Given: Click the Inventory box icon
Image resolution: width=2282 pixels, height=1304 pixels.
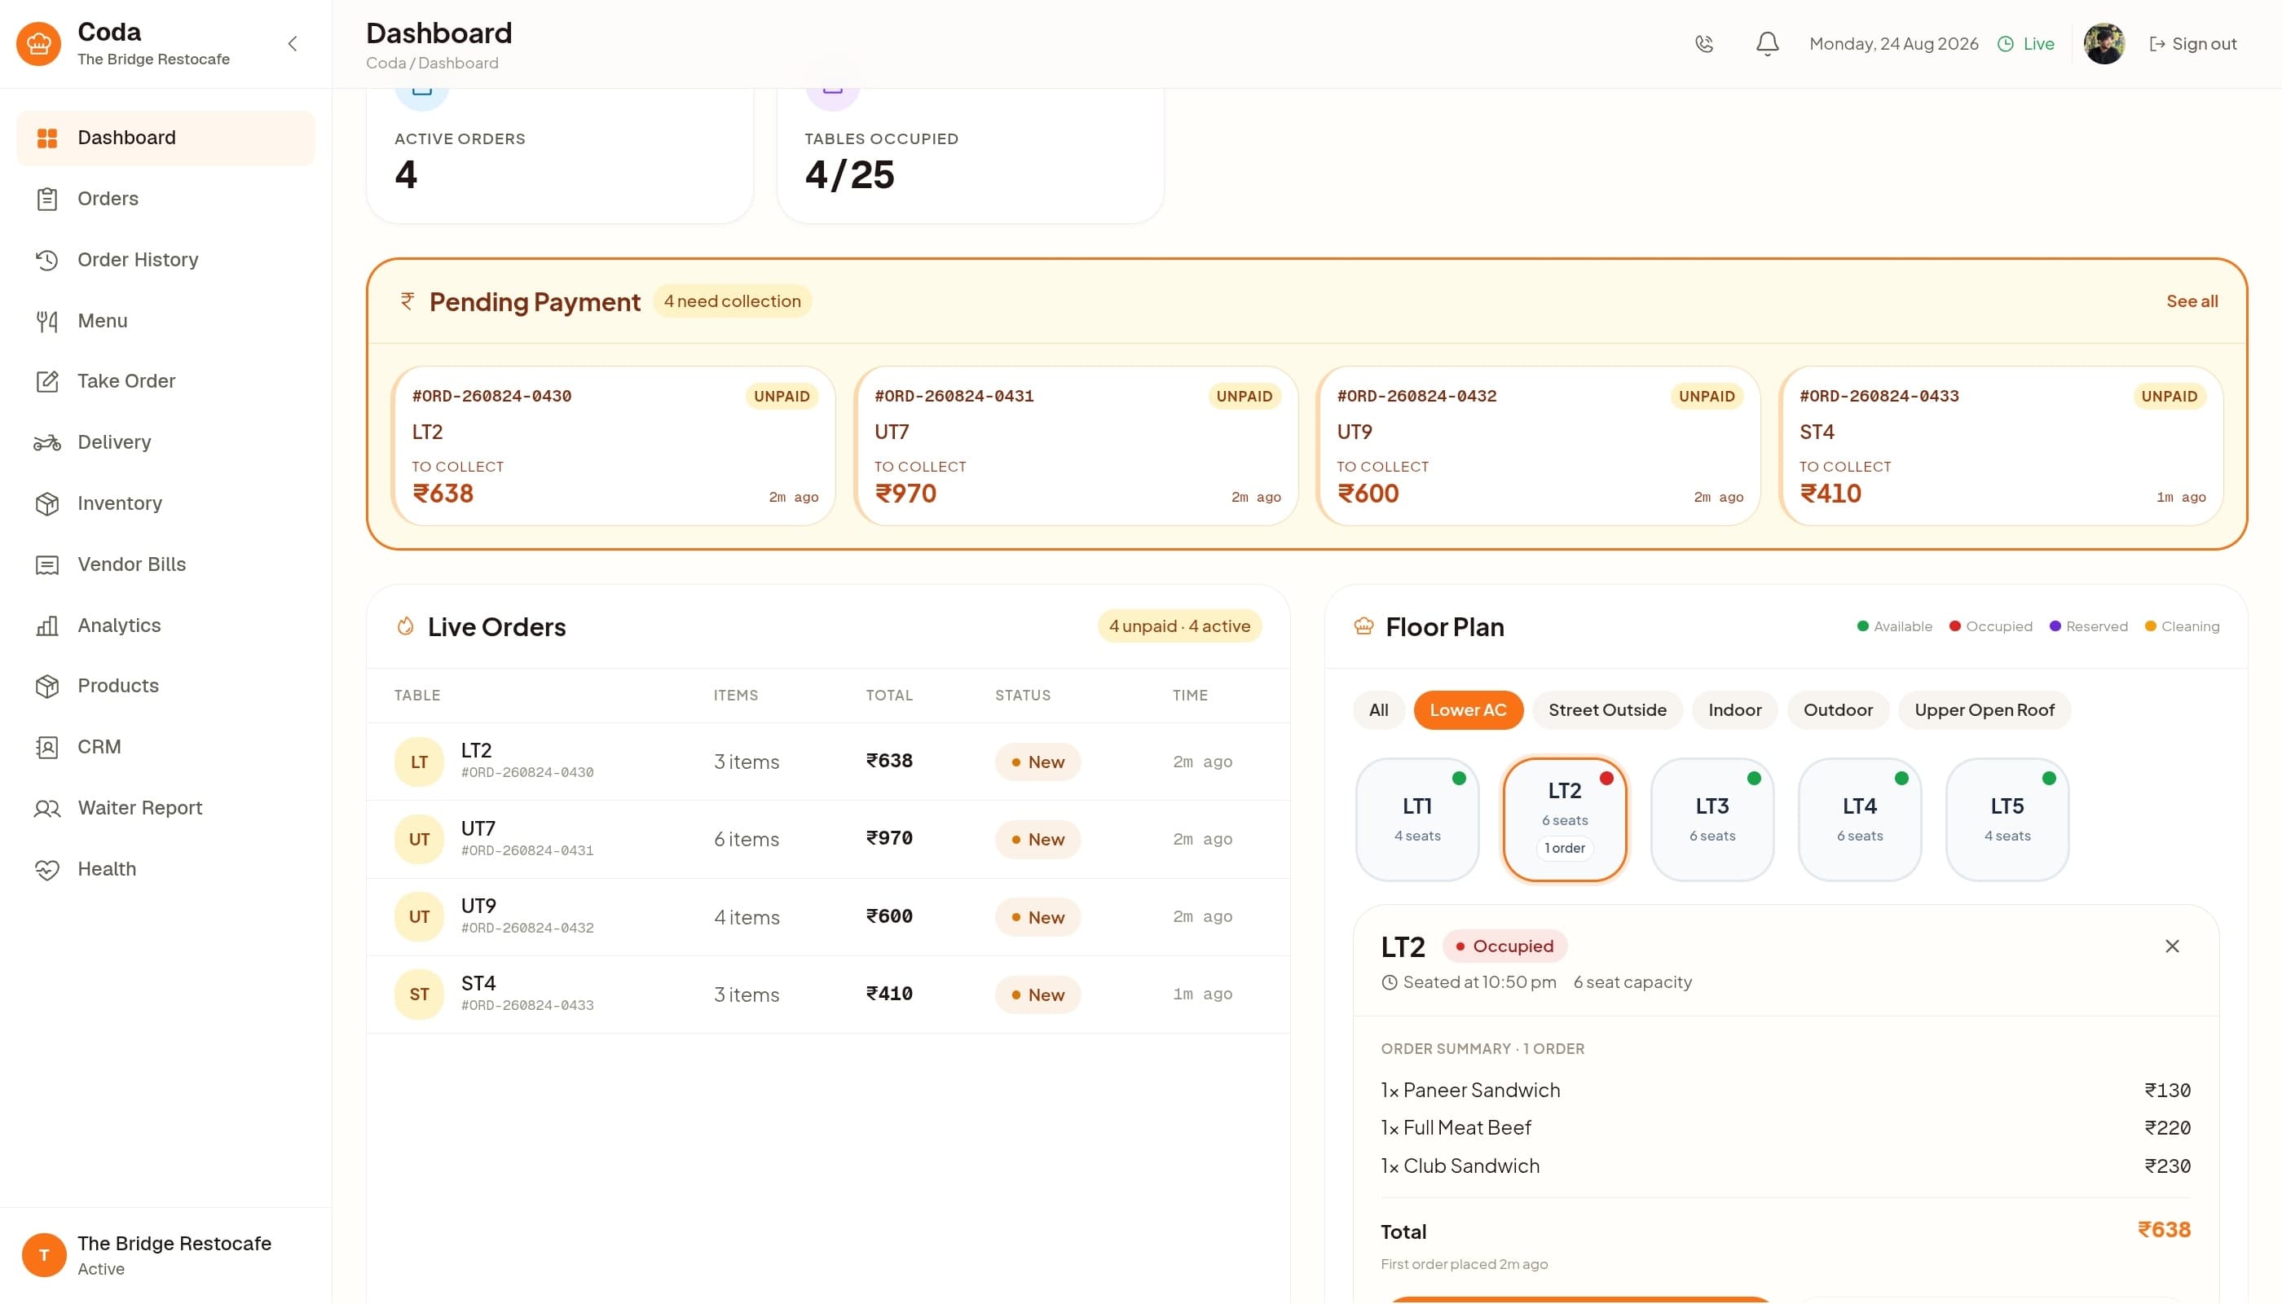Looking at the screenshot, I should pyautogui.click(x=46, y=503).
